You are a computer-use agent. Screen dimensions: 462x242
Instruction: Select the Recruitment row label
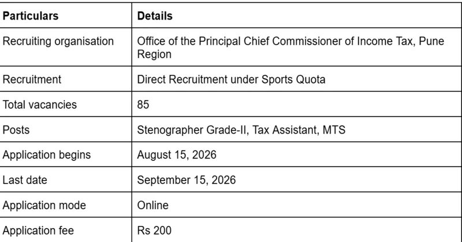32,80
